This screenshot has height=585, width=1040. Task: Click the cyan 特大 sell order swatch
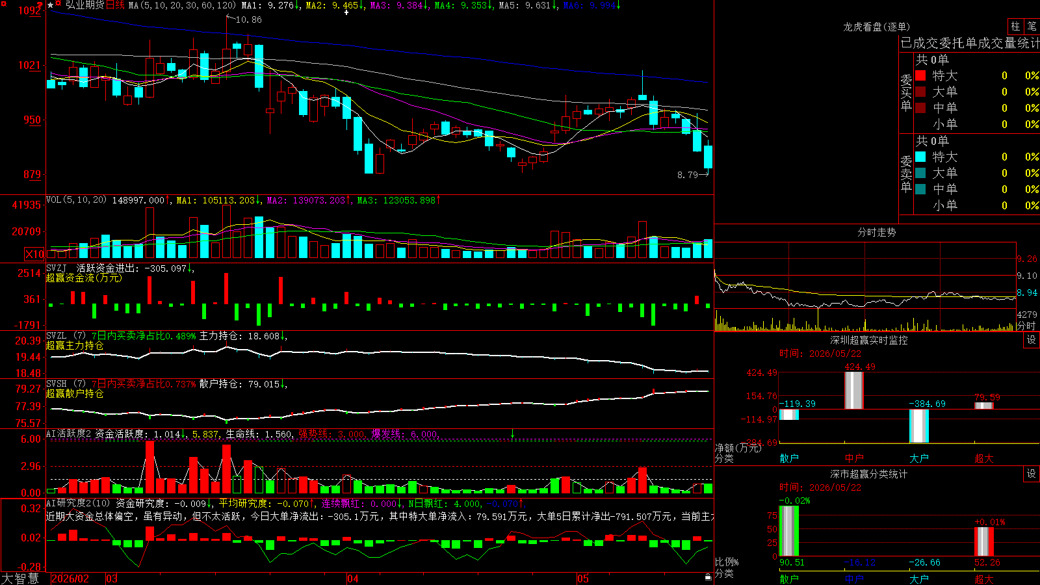[x=920, y=157]
